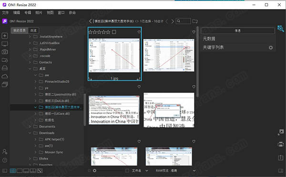
Task: Click the stacked albums icon in sidebar
Action: click(5, 84)
